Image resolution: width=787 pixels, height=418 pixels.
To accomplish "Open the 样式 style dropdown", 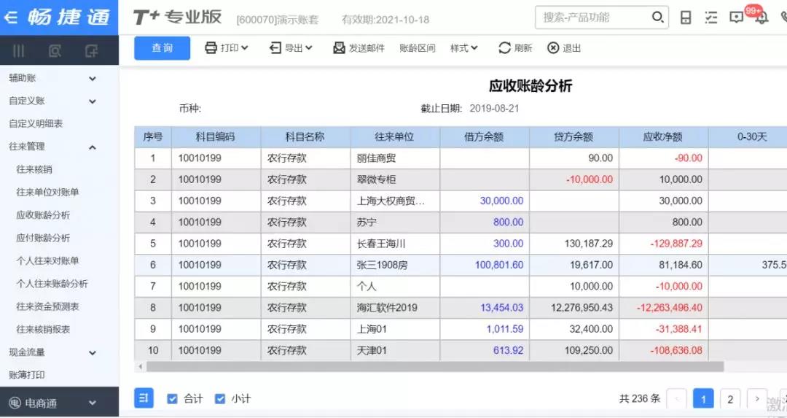I will pos(463,48).
